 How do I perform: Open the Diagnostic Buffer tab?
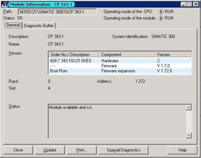point(39,26)
